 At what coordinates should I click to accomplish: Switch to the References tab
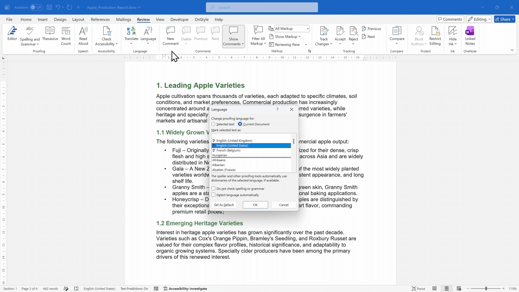coord(100,19)
